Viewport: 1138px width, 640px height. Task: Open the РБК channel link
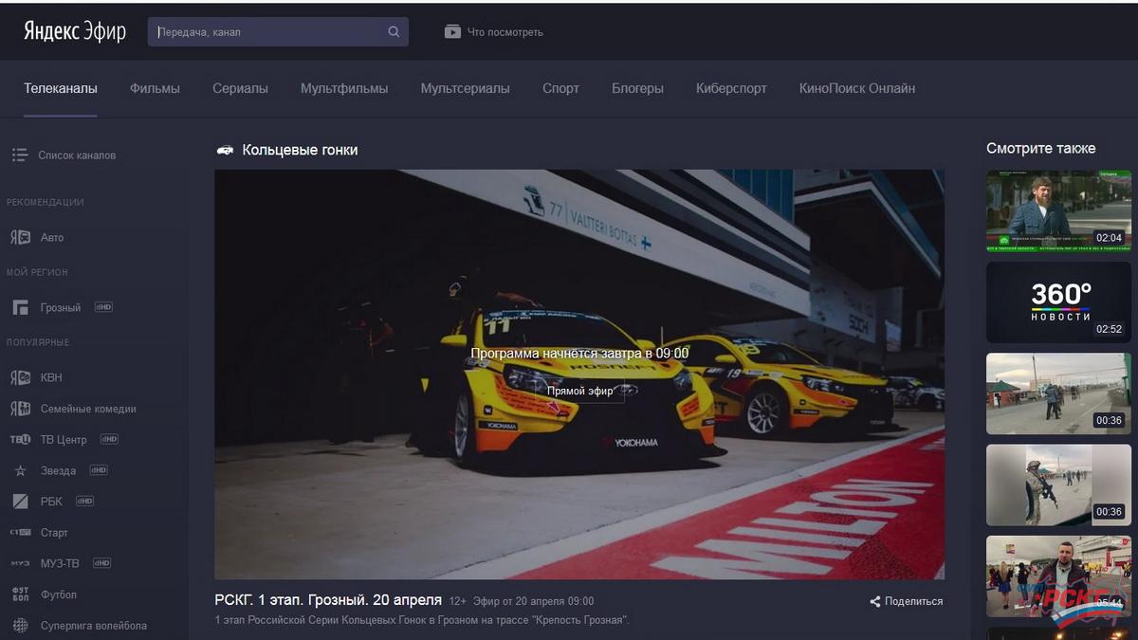51,502
